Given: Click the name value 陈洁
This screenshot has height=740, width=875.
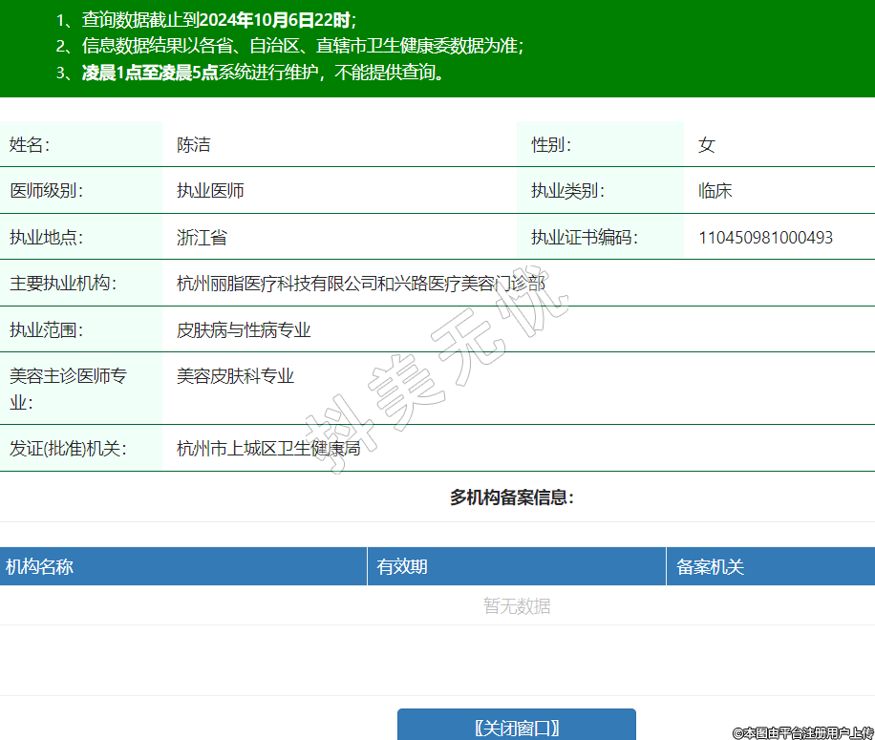Looking at the screenshot, I should coord(193,145).
